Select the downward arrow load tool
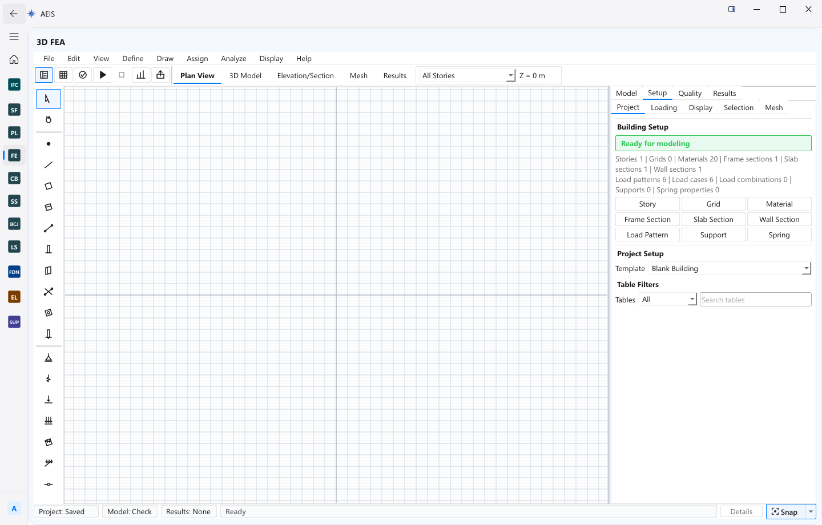Viewport: 822px width, 525px height. point(49,334)
